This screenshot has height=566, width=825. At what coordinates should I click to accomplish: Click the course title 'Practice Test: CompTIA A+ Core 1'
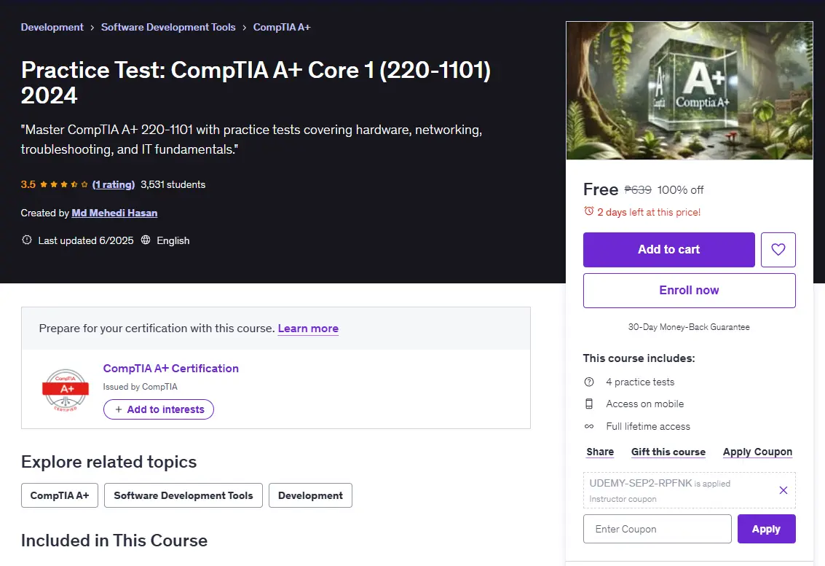coord(256,82)
